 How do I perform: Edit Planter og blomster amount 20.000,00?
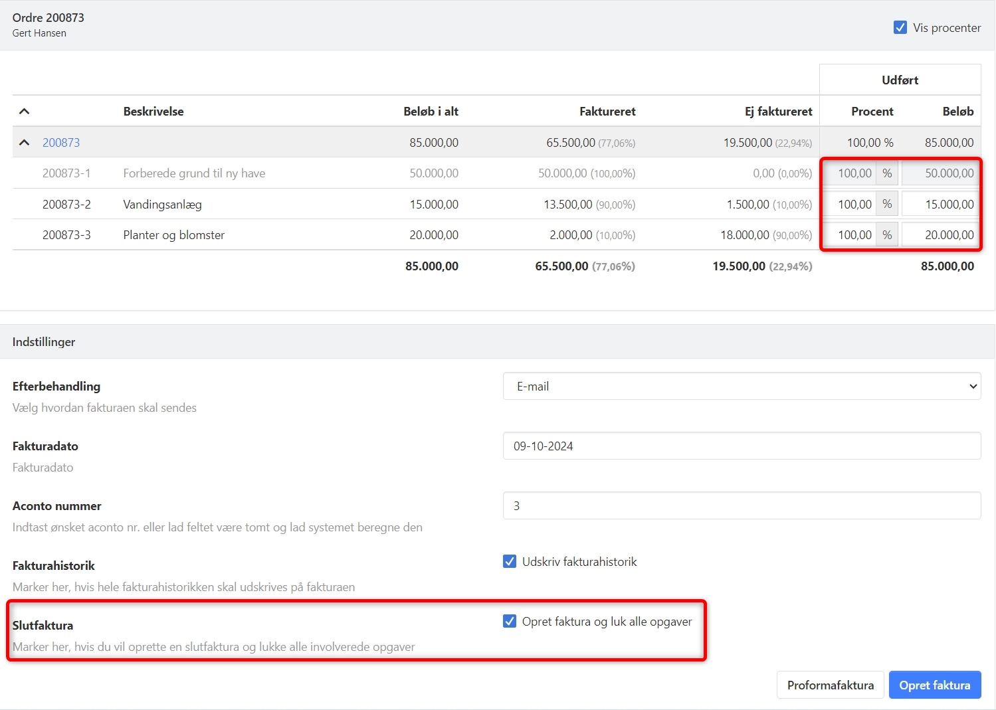941,235
